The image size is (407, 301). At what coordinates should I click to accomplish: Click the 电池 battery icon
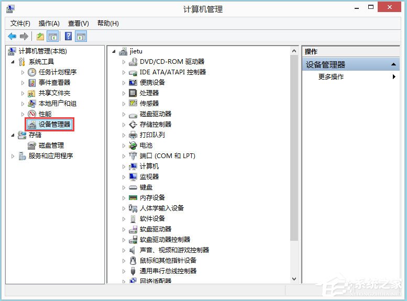point(133,146)
